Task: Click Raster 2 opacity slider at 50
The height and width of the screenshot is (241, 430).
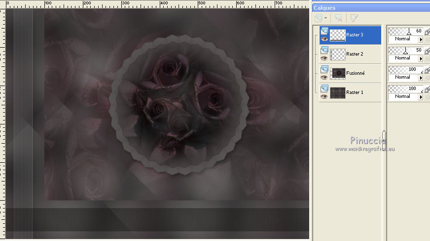Action: [405, 50]
